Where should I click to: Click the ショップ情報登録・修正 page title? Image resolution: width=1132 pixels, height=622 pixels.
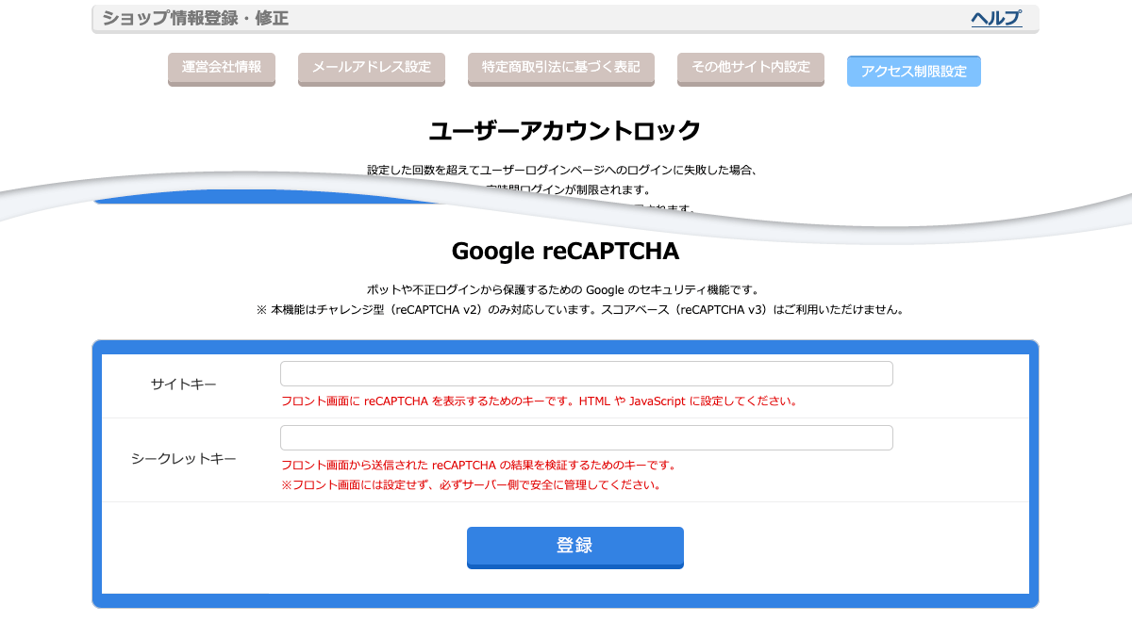point(195,18)
